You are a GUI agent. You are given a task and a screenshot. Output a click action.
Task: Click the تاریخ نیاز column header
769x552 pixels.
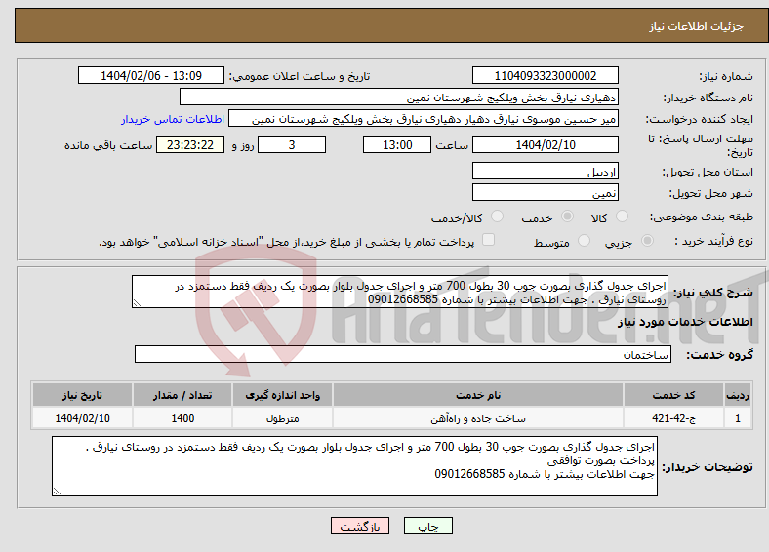pos(82,395)
